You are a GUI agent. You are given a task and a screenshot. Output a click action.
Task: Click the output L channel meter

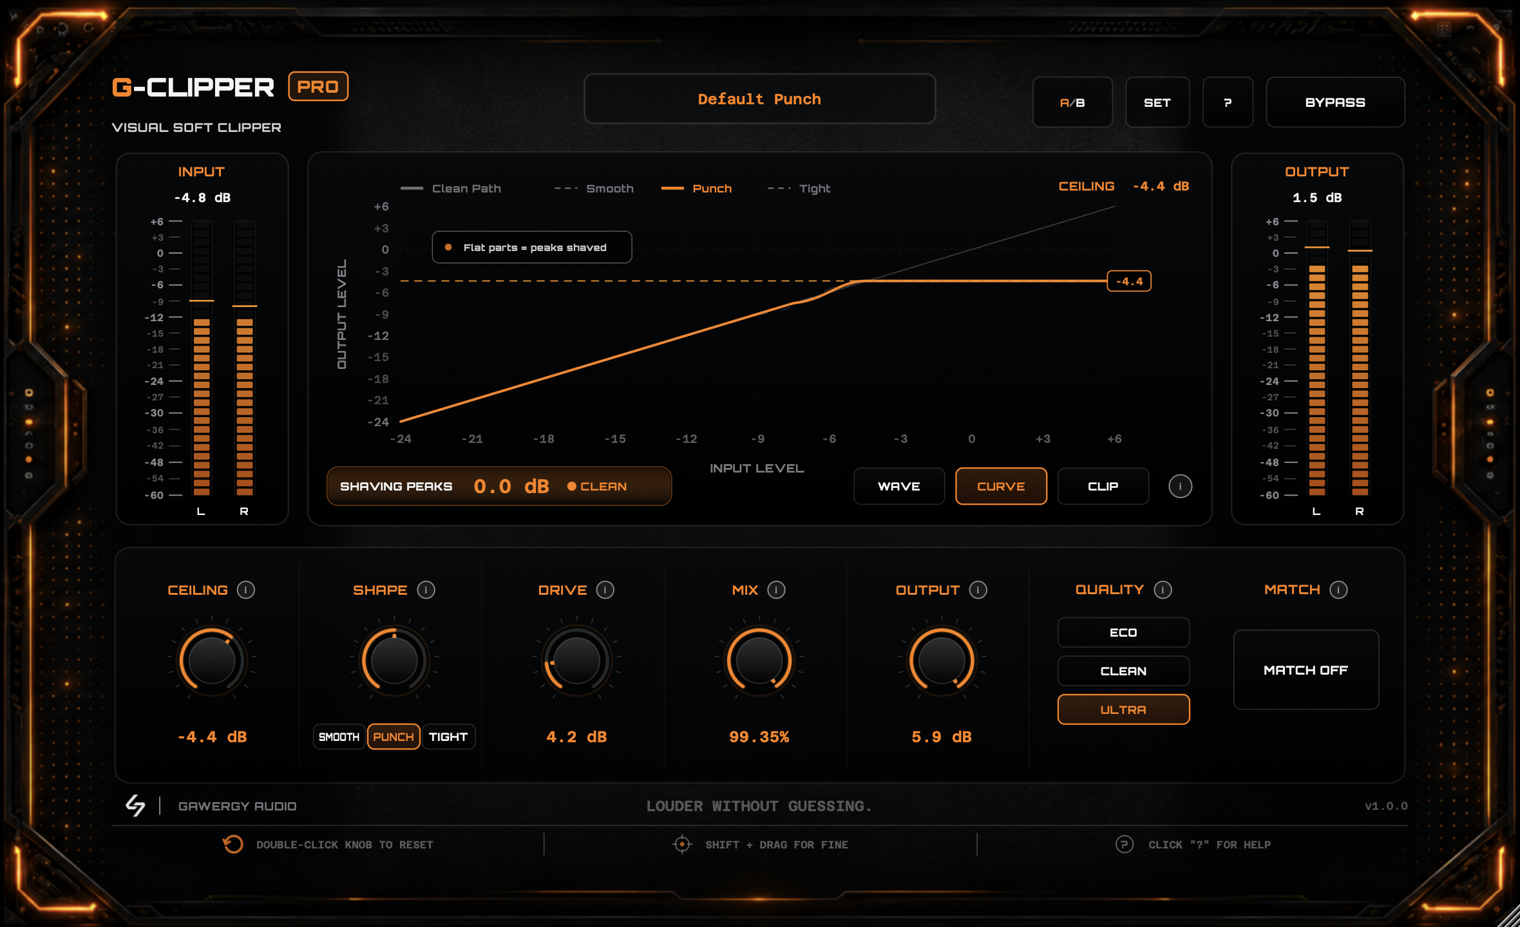(x=1316, y=358)
